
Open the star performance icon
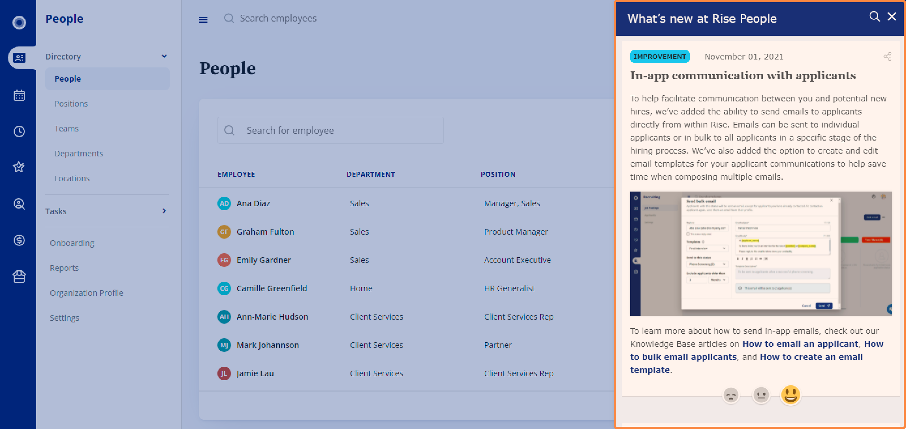tap(19, 167)
